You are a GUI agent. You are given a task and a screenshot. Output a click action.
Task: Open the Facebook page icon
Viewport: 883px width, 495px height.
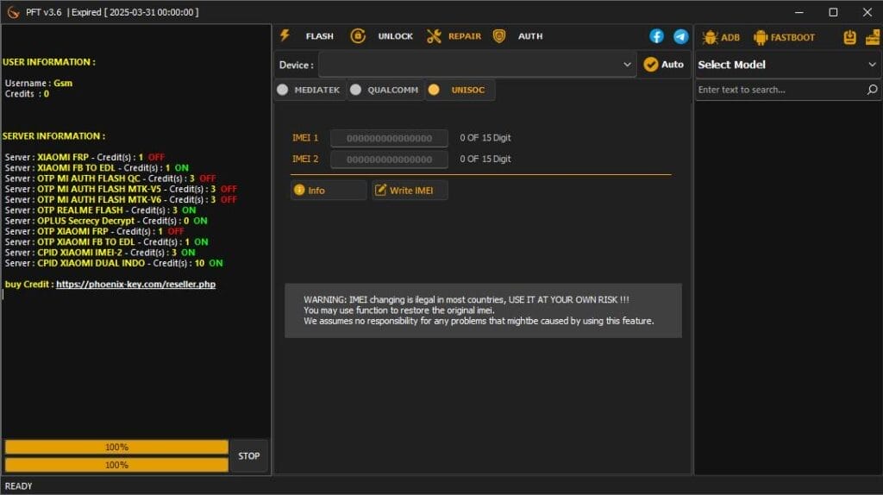pyautogui.click(x=656, y=36)
